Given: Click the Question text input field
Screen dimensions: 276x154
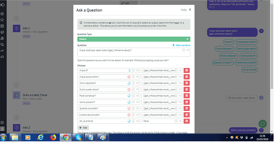Looking at the screenshot, I should pos(134,52).
